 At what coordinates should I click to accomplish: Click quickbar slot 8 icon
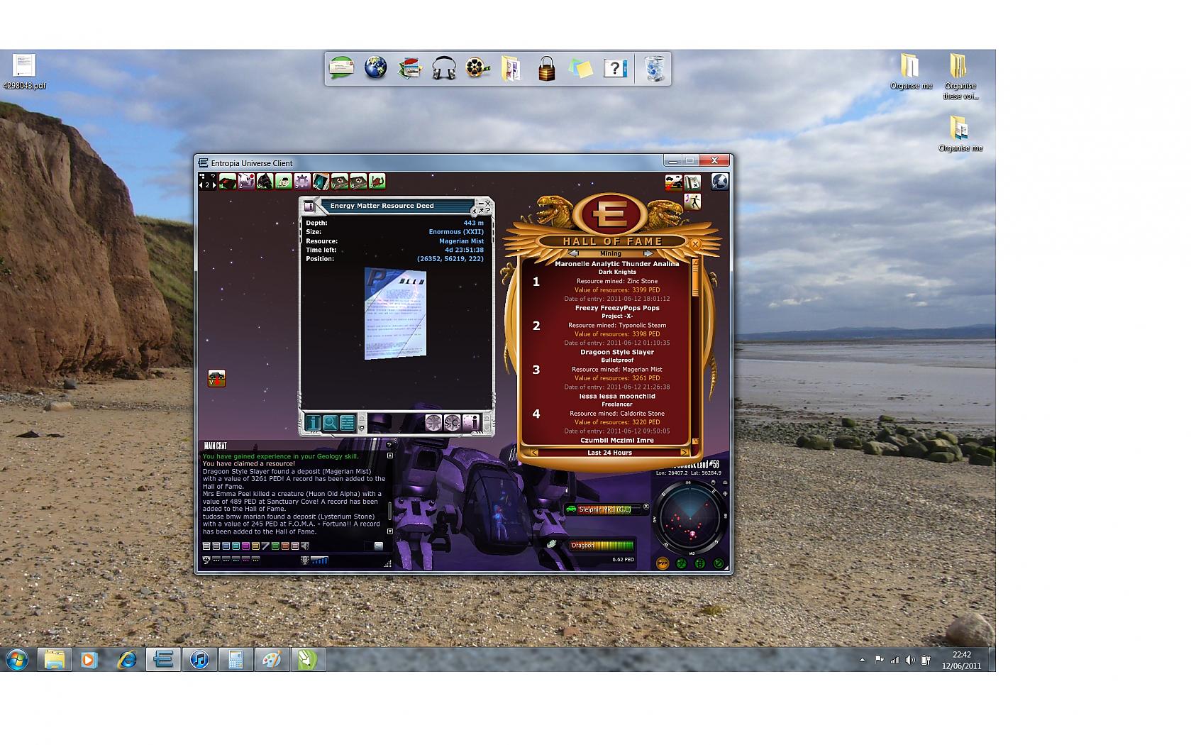click(358, 181)
